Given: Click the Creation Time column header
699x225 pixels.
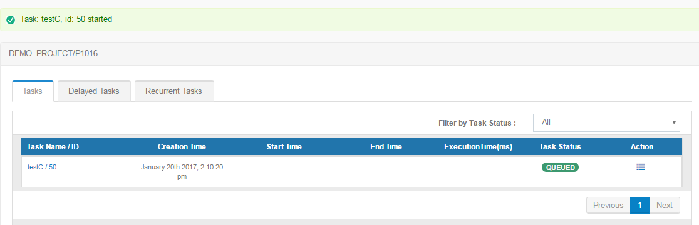Looking at the screenshot, I should pyautogui.click(x=182, y=147).
